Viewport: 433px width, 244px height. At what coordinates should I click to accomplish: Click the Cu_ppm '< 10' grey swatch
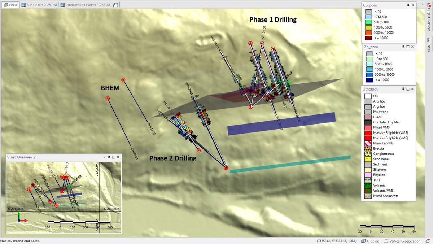click(x=368, y=12)
